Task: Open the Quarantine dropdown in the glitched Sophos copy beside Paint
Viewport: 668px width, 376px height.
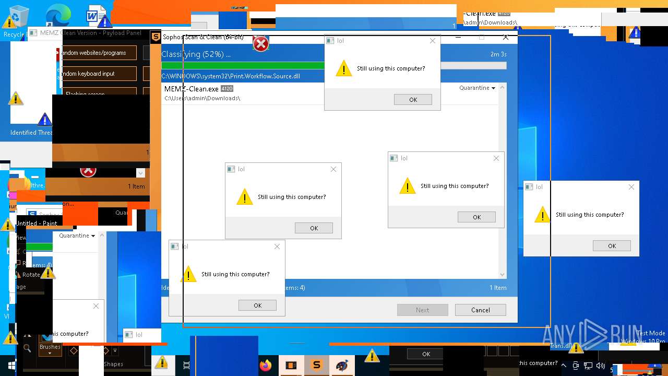Action: pos(77,236)
